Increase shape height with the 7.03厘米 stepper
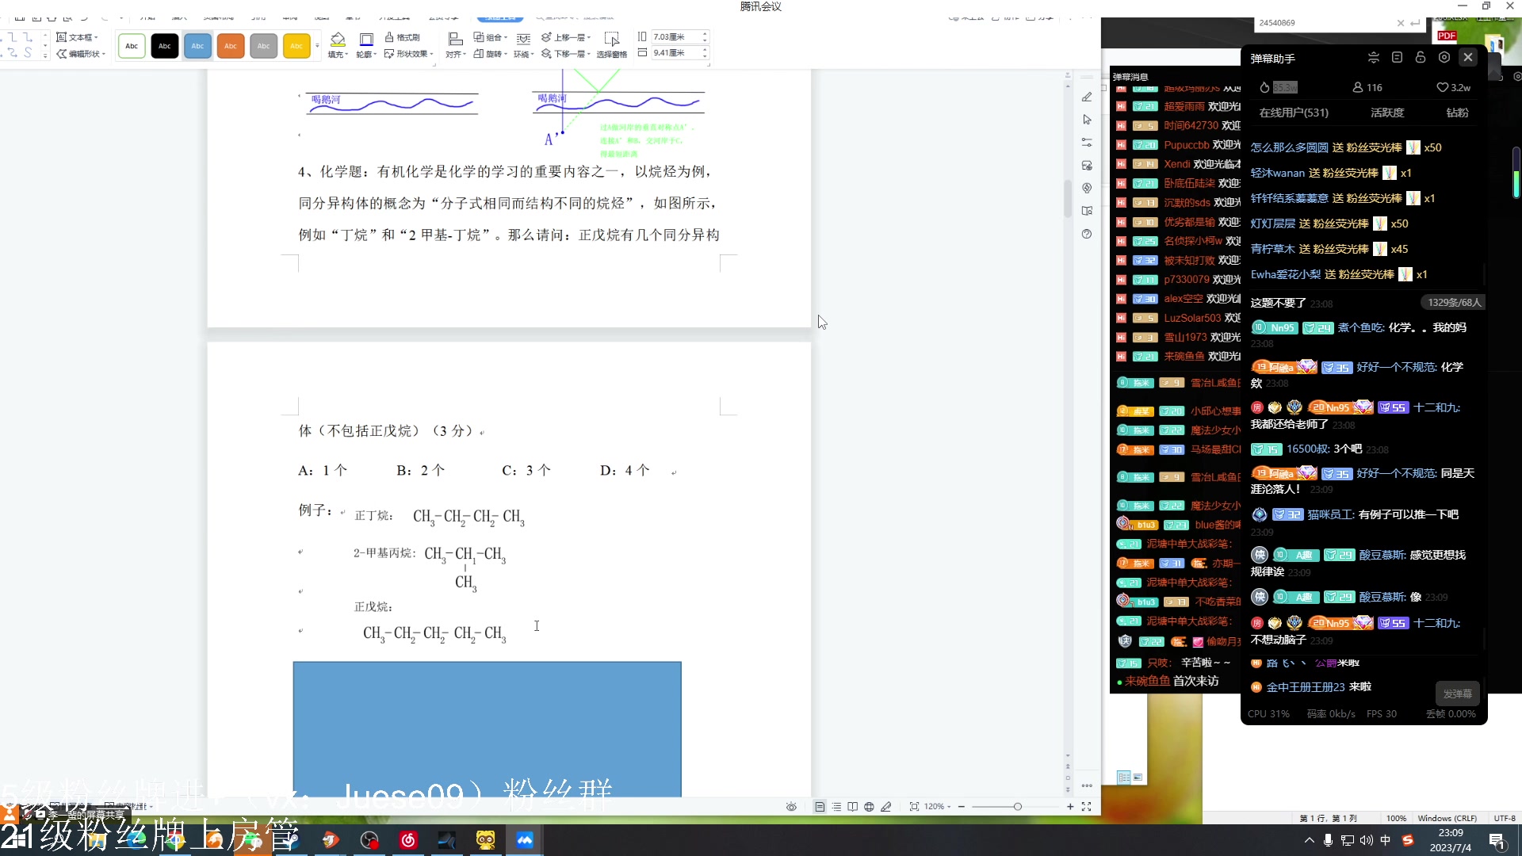 705,33
